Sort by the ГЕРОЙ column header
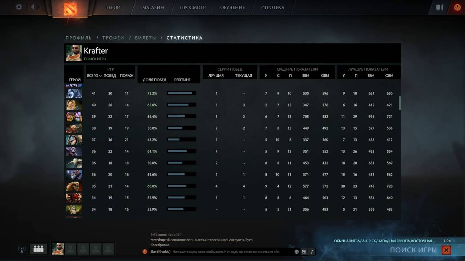 pos(75,80)
